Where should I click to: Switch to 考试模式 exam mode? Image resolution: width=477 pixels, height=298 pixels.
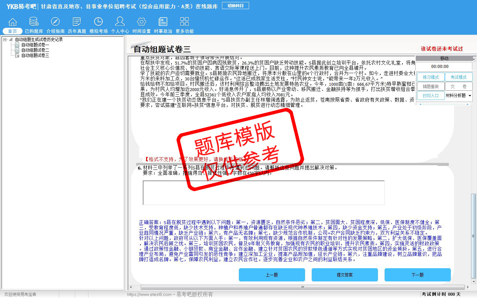click(x=458, y=77)
